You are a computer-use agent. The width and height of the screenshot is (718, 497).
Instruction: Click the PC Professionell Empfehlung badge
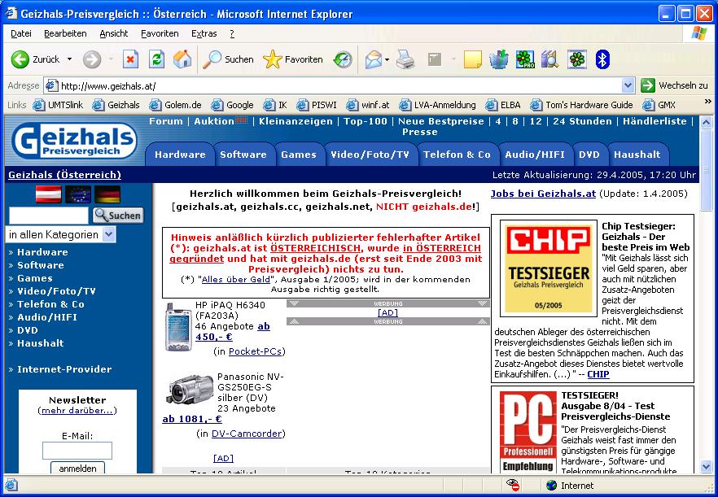tap(528, 432)
